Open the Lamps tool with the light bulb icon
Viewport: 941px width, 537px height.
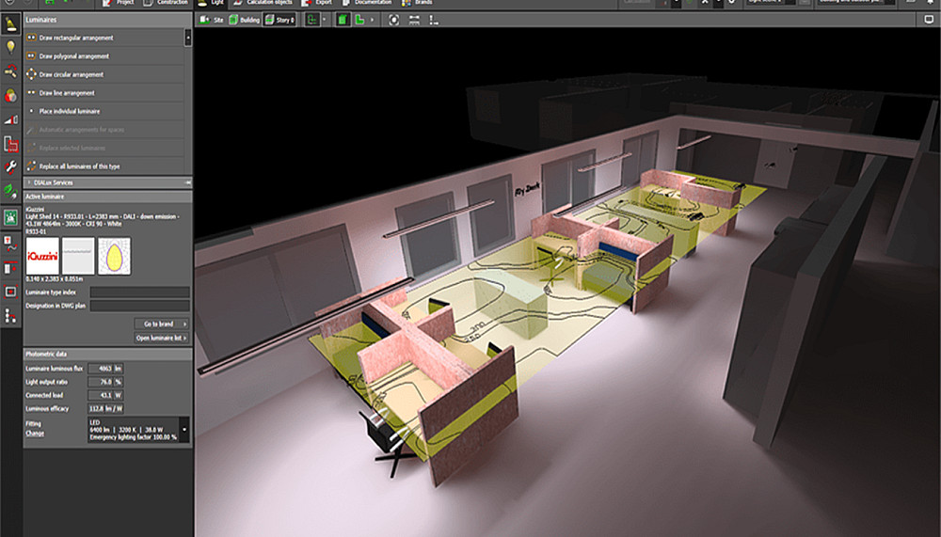(10, 47)
